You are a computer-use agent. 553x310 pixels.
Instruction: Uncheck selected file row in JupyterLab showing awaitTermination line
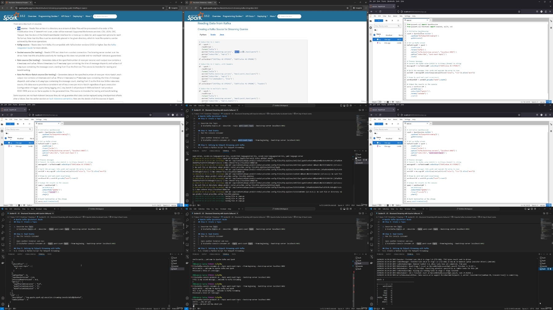6,143
